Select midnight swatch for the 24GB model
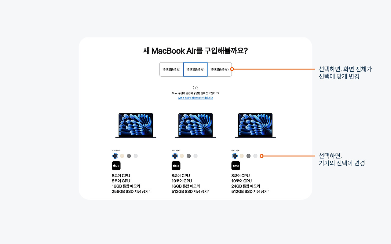The height and width of the screenshot is (244, 391). click(x=235, y=156)
